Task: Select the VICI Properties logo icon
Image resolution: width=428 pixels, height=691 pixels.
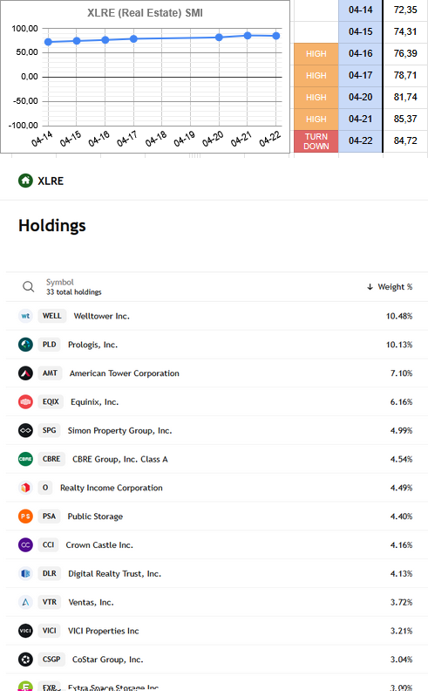Action: coord(25,631)
